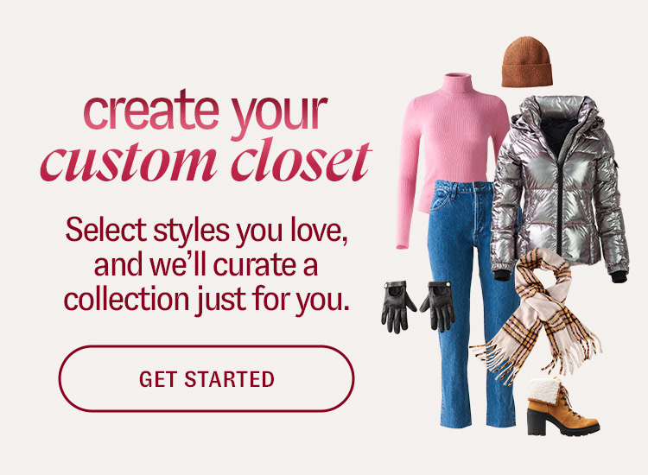The width and height of the screenshot is (648, 475).
Task: Click the "collection just for you." text
Action: click(206, 300)
